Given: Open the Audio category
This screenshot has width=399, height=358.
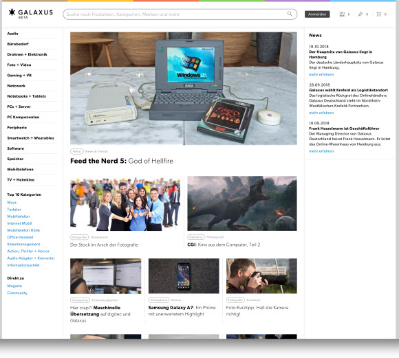Looking at the screenshot, I should tap(12, 34).
